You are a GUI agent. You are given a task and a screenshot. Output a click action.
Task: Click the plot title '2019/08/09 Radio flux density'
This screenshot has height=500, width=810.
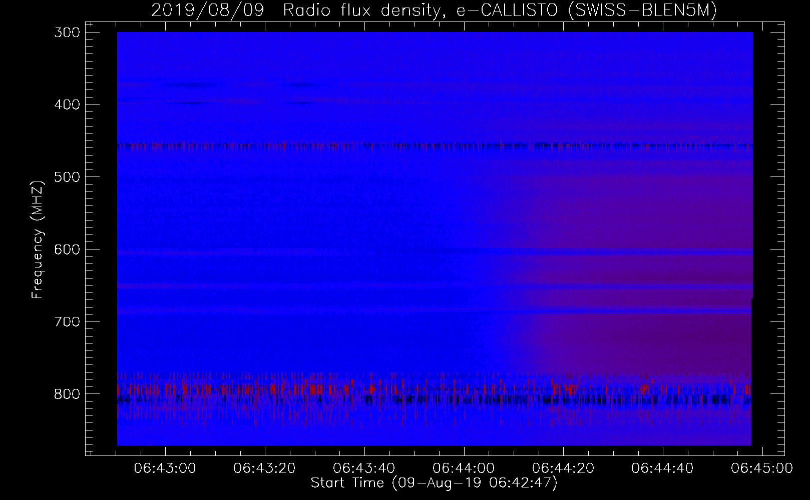[298, 10]
